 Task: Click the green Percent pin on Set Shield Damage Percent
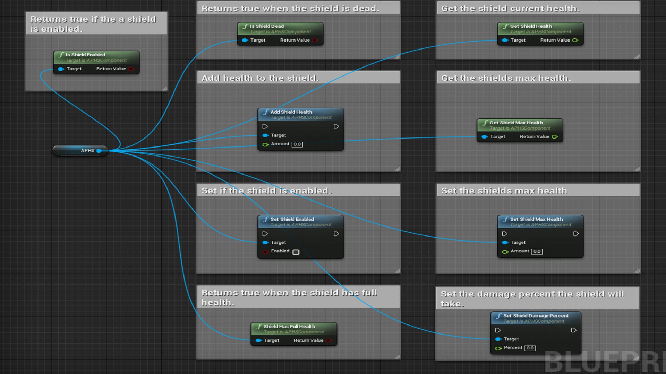coord(499,348)
